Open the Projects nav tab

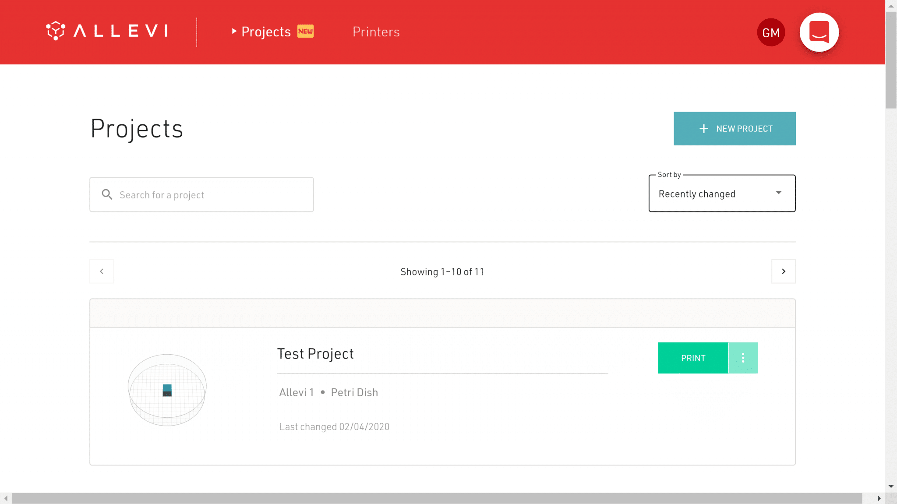click(265, 32)
